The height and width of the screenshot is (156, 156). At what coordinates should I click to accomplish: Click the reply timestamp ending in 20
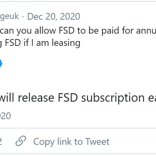[5, 116]
